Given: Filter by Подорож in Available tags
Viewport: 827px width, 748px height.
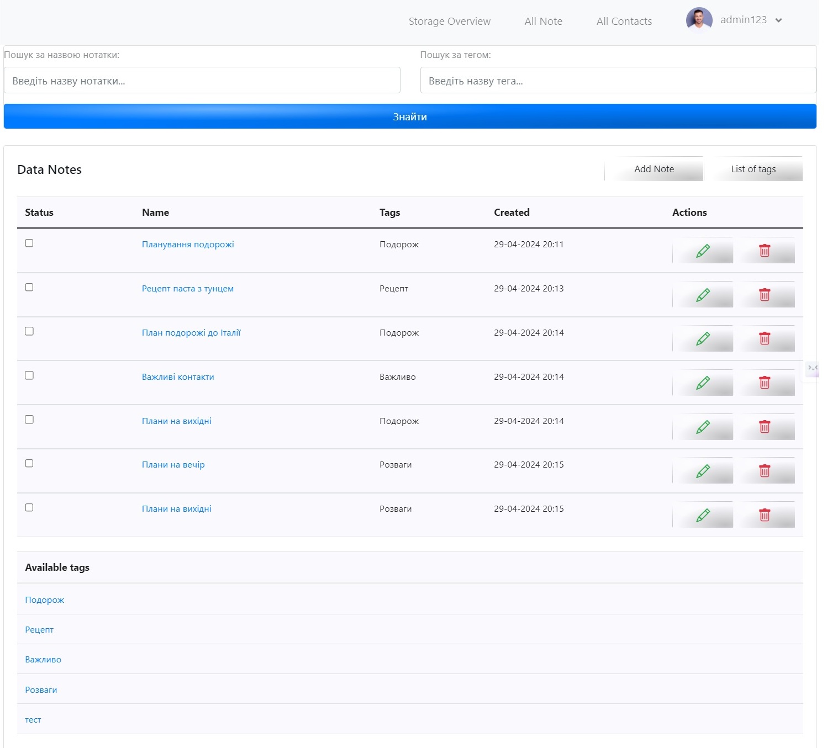Looking at the screenshot, I should (45, 600).
